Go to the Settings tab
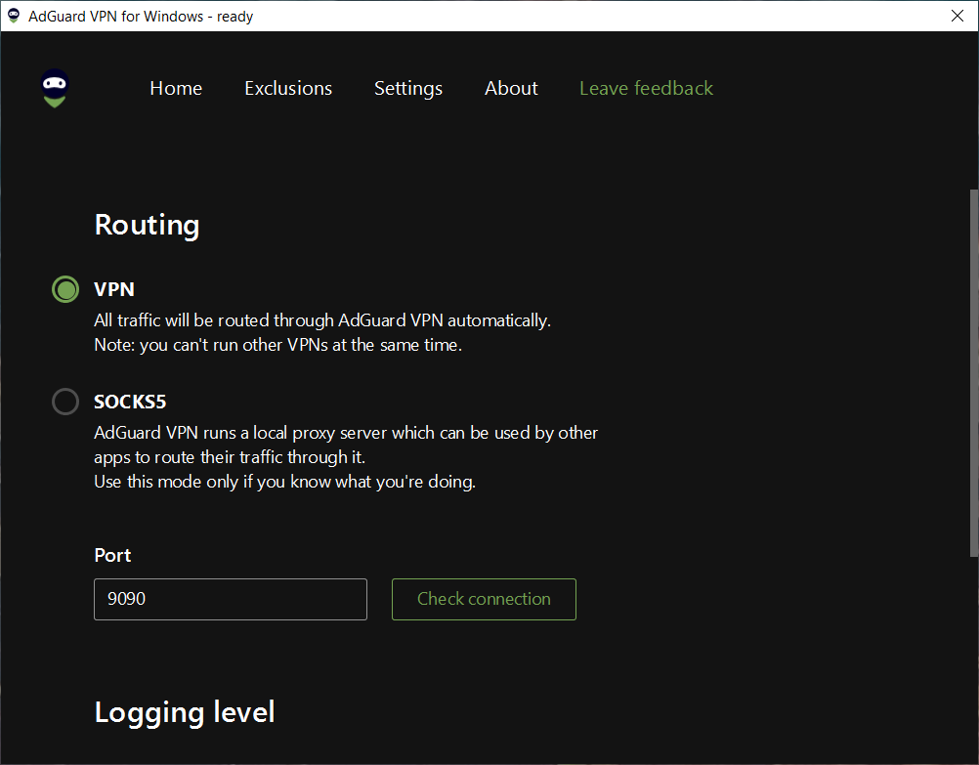Viewport: 979px width, 765px height. tap(408, 89)
